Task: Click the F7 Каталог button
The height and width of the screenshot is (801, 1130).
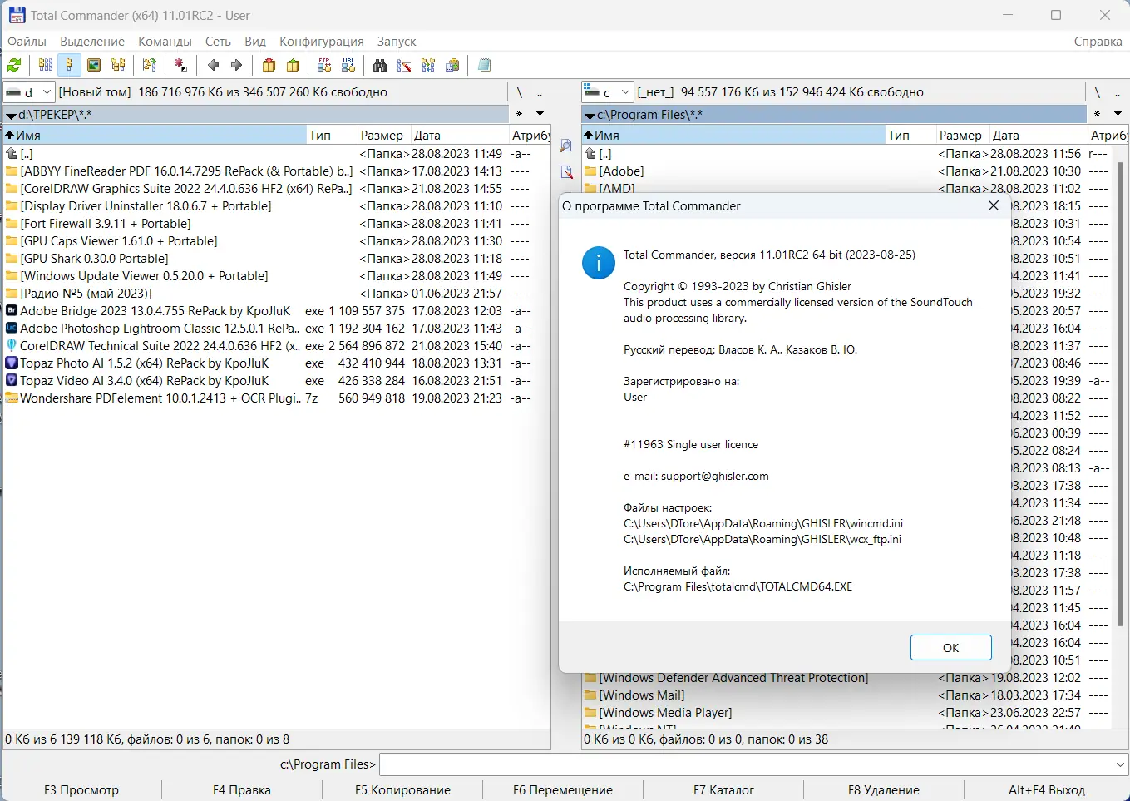Action: [x=723, y=790]
